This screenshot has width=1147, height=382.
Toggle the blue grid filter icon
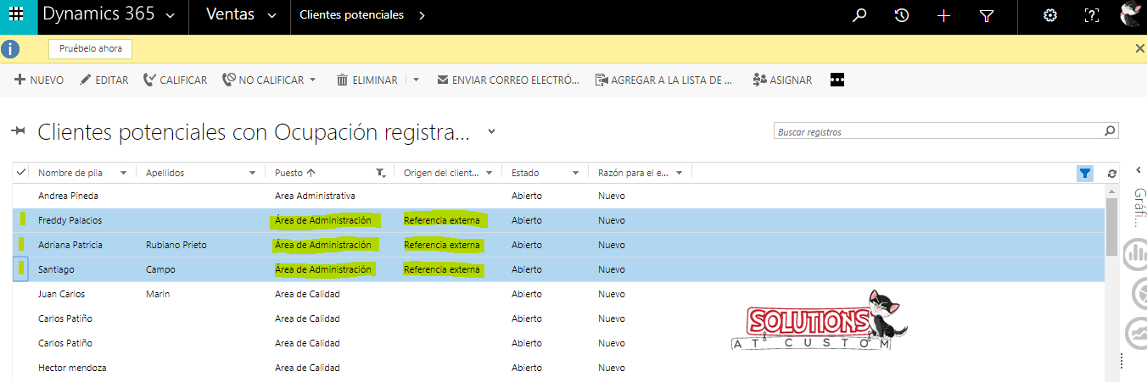click(x=1085, y=173)
